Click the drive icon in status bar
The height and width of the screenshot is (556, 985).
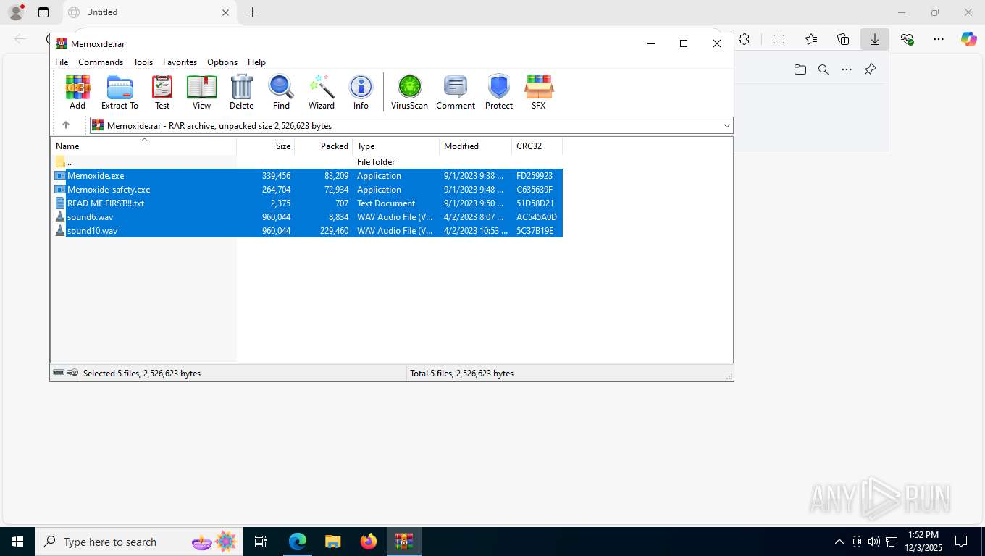pyautogui.click(x=59, y=373)
